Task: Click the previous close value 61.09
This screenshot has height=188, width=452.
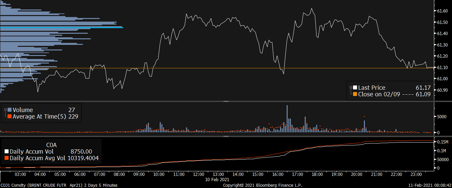Action: point(423,94)
